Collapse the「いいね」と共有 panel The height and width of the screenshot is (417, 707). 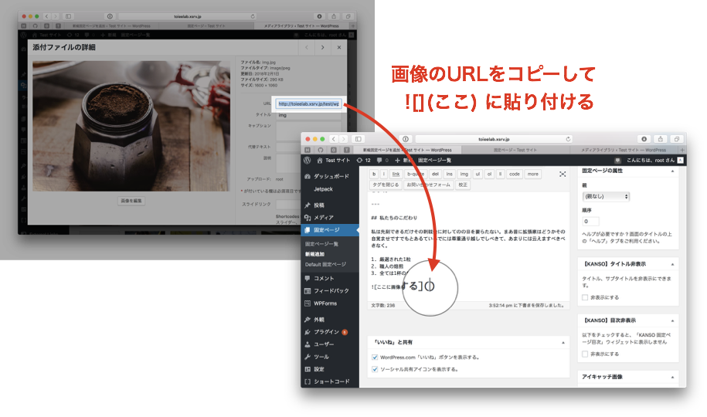tap(563, 343)
